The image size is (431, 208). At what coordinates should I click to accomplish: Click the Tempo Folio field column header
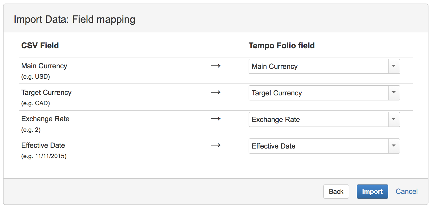281,46
